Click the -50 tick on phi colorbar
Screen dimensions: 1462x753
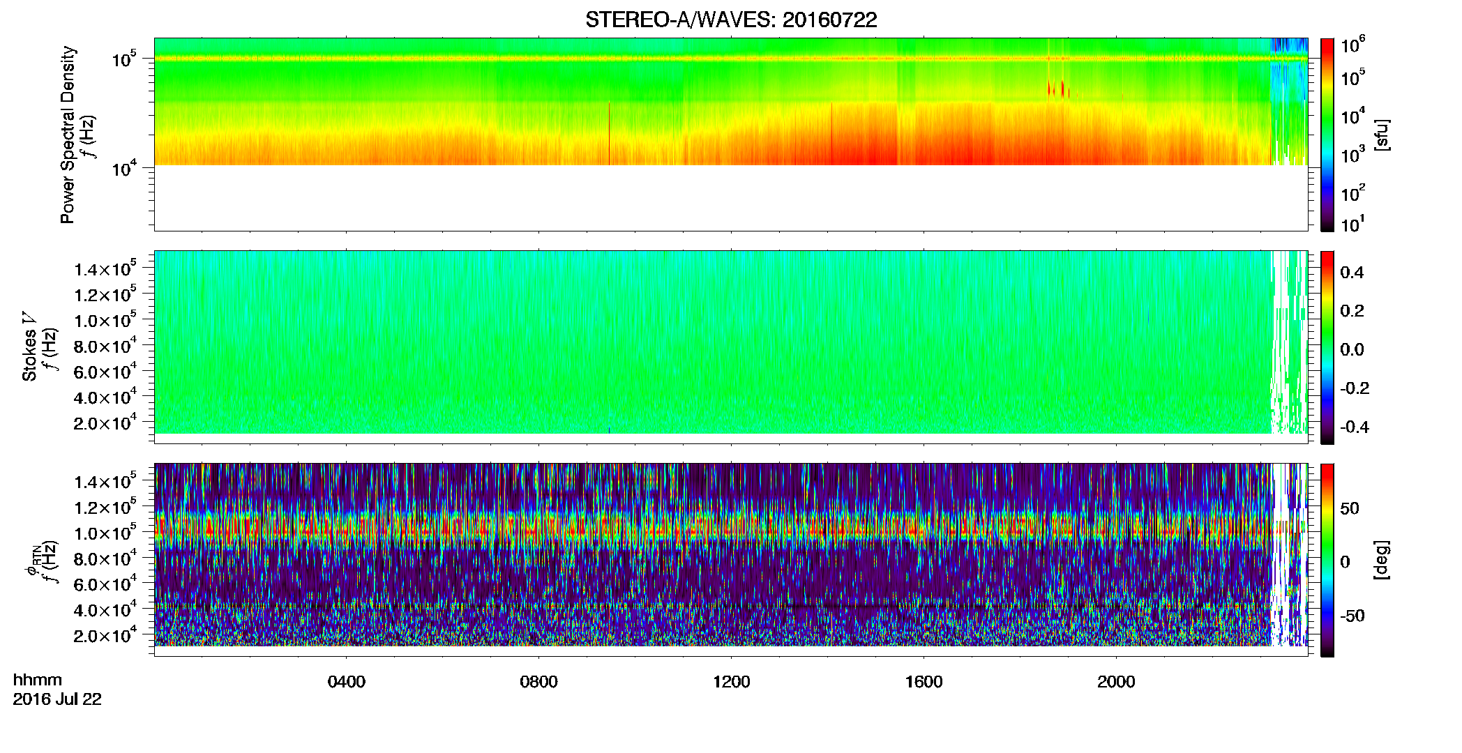(1352, 616)
